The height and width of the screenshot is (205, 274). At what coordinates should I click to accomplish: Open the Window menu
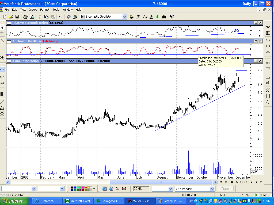click(67, 10)
